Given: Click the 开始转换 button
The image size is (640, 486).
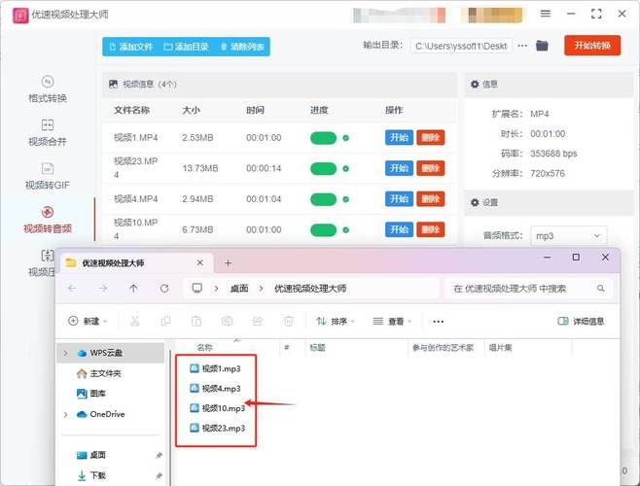Looking at the screenshot, I should coord(592,46).
